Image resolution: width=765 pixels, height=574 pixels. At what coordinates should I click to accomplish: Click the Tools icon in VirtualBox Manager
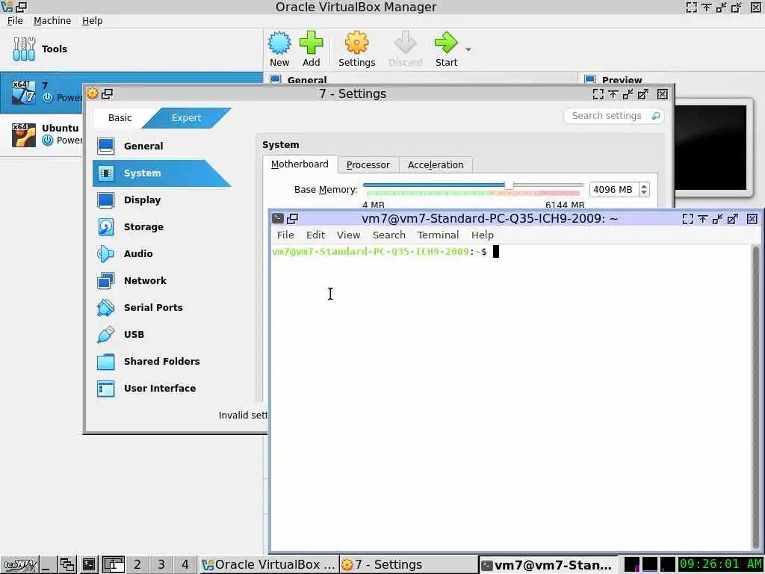(24, 49)
